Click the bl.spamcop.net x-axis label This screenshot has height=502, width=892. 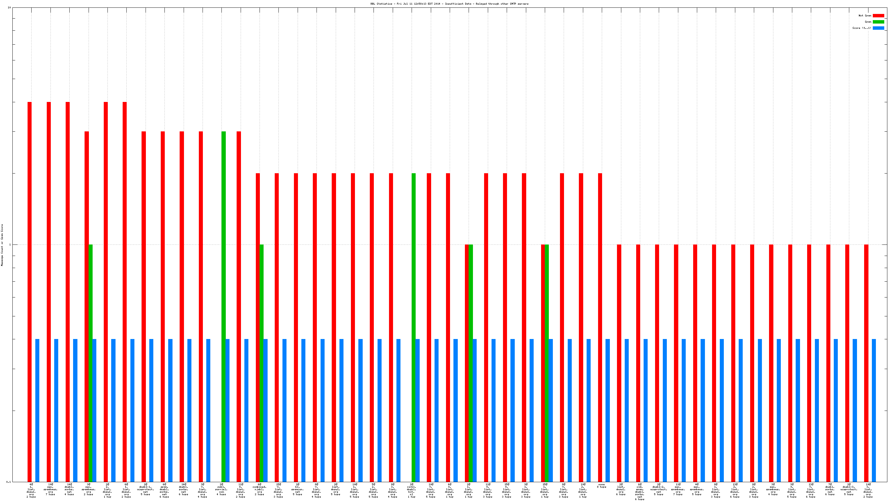pyautogui.click(x=297, y=489)
